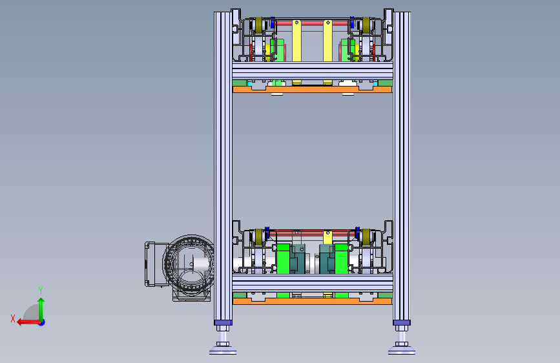
Task: Click the red X axis arrow of the triad
Action: click(x=28, y=322)
